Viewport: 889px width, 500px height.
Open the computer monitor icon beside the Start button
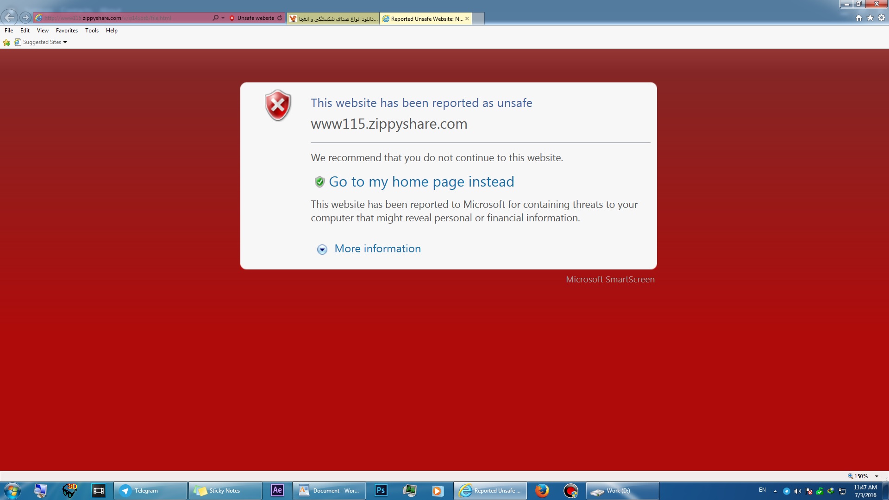[41, 491]
